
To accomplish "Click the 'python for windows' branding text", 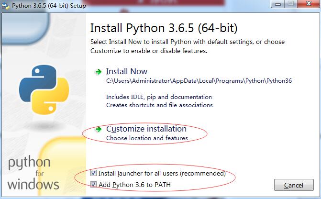I will (x=33, y=174).
